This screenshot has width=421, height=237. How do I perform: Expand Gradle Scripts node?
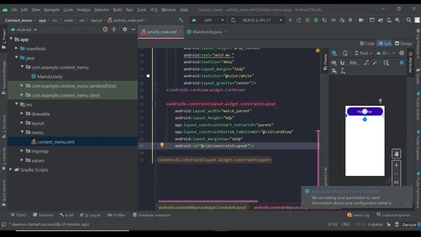[x=11, y=170]
